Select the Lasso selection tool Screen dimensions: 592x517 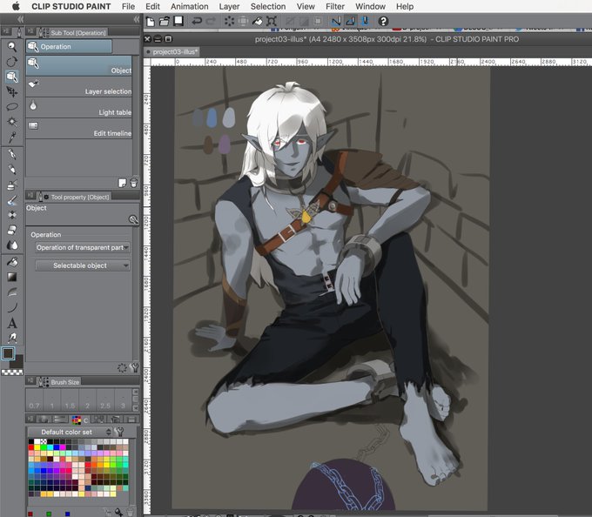pos(12,107)
